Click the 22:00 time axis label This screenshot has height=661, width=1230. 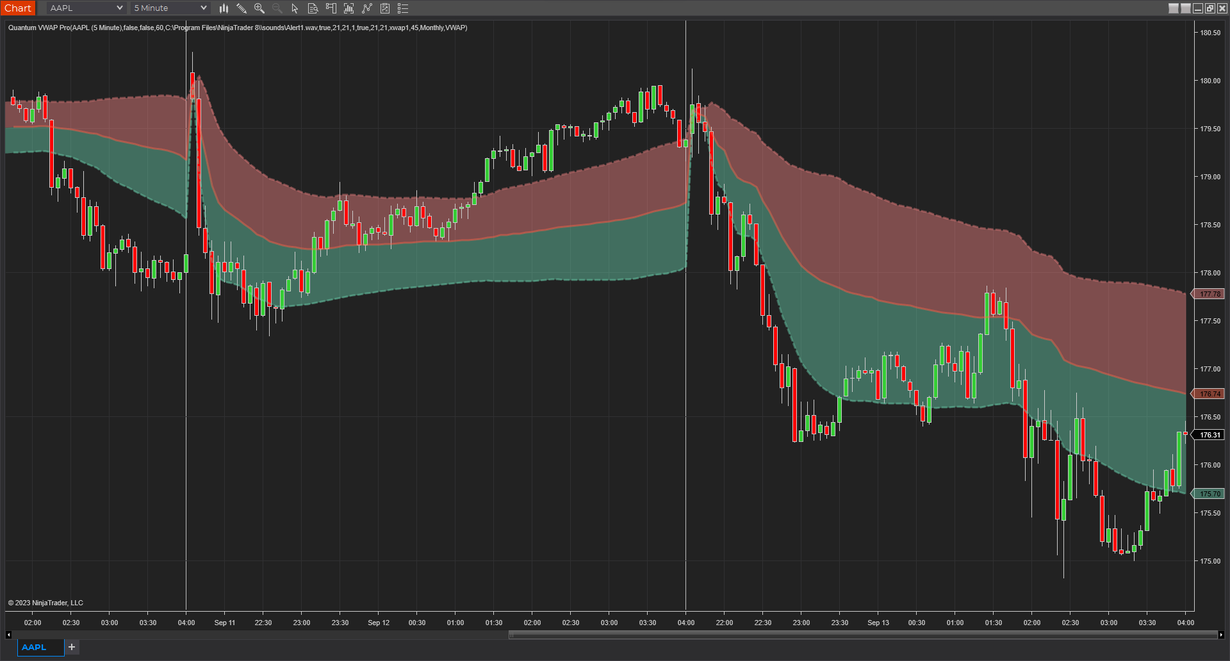pyautogui.click(x=725, y=623)
